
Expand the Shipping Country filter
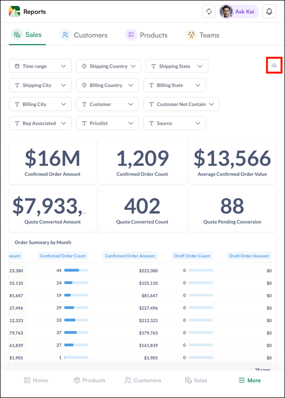[108, 66]
